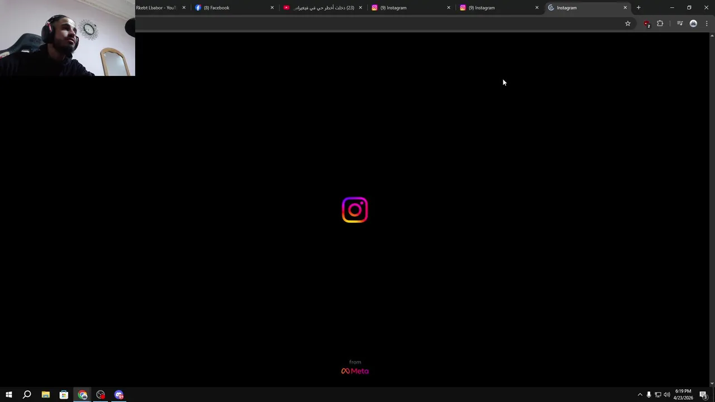
Task: Open the notification center with badge 3
Action: (704, 395)
